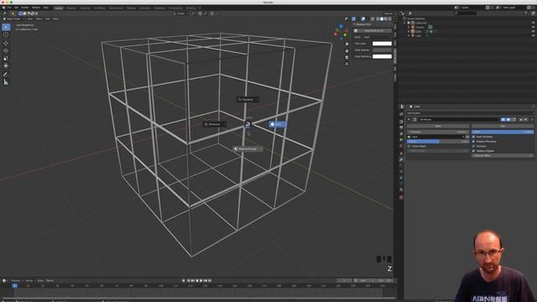This screenshot has width=537, height=302.
Task: Toggle the Relative Thickness checkbox
Action: point(473,142)
